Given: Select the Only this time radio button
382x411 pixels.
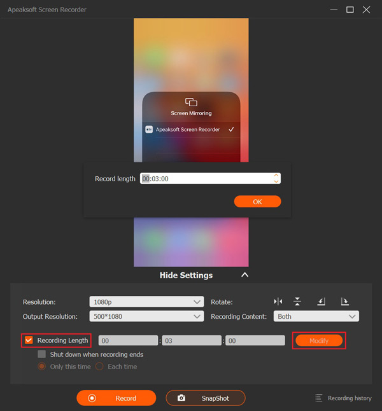Looking at the screenshot, I should pyautogui.click(x=42, y=366).
